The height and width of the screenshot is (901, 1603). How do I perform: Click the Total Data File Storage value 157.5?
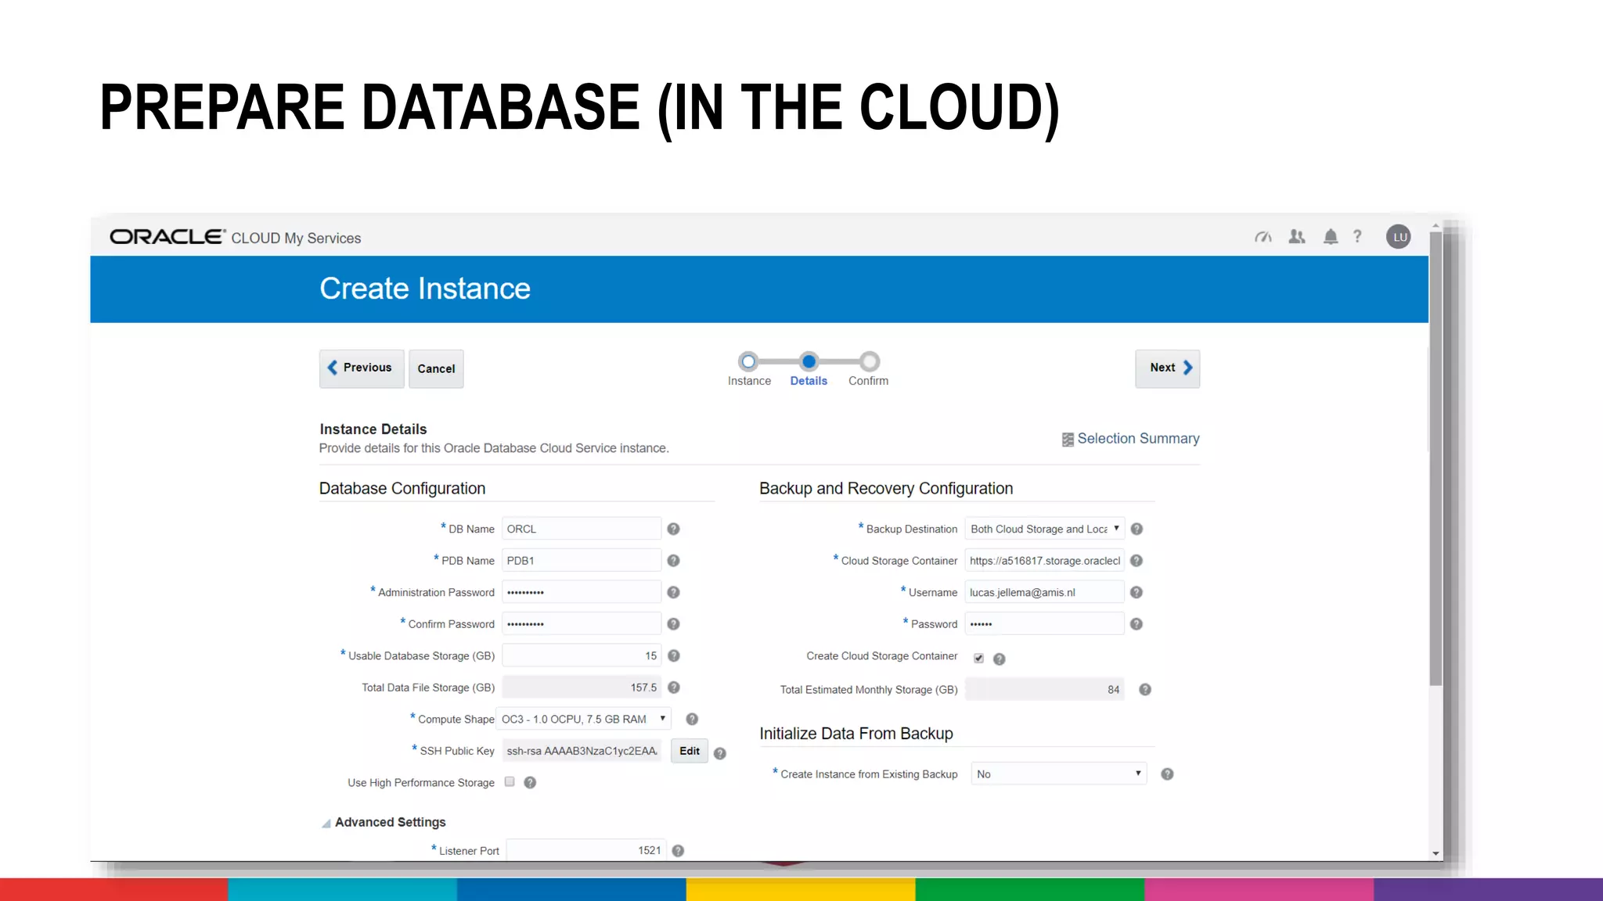click(x=582, y=687)
